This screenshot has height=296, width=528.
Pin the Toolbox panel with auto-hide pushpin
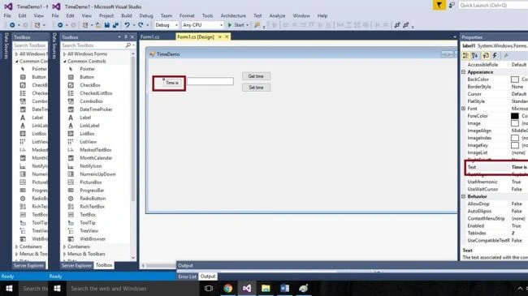pyautogui.click(x=126, y=37)
